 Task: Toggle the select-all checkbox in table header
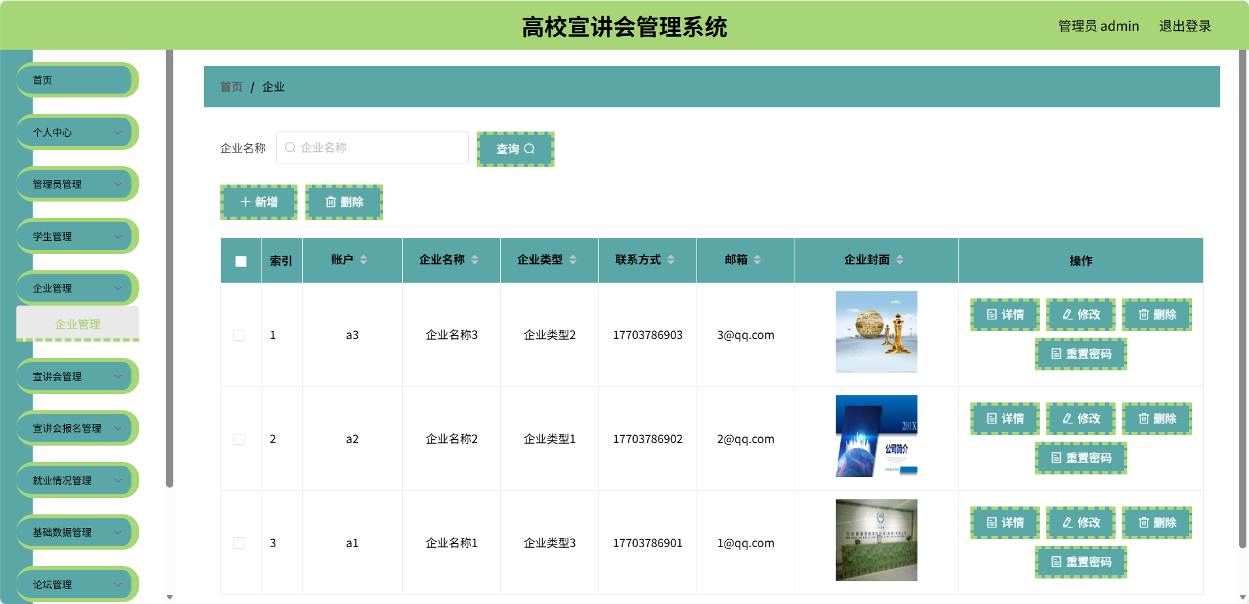tap(241, 261)
